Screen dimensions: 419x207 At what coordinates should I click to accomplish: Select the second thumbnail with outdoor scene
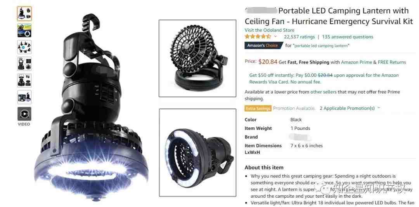[x=24, y=31]
